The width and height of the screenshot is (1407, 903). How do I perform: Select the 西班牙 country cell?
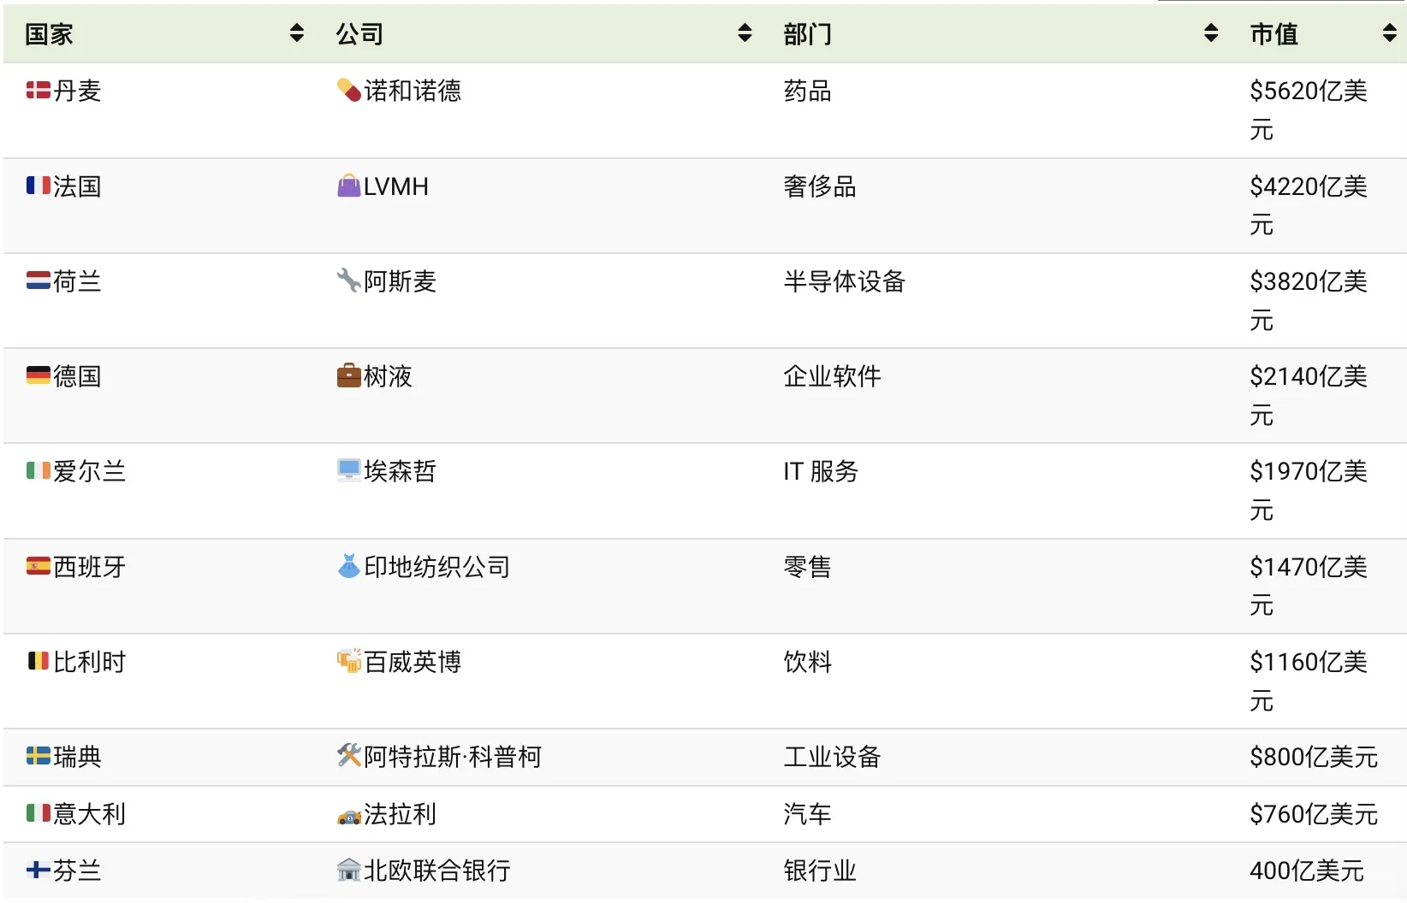click(89, 567)
